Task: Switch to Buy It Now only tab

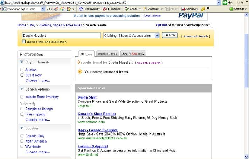Action: [x=133, y=53]
